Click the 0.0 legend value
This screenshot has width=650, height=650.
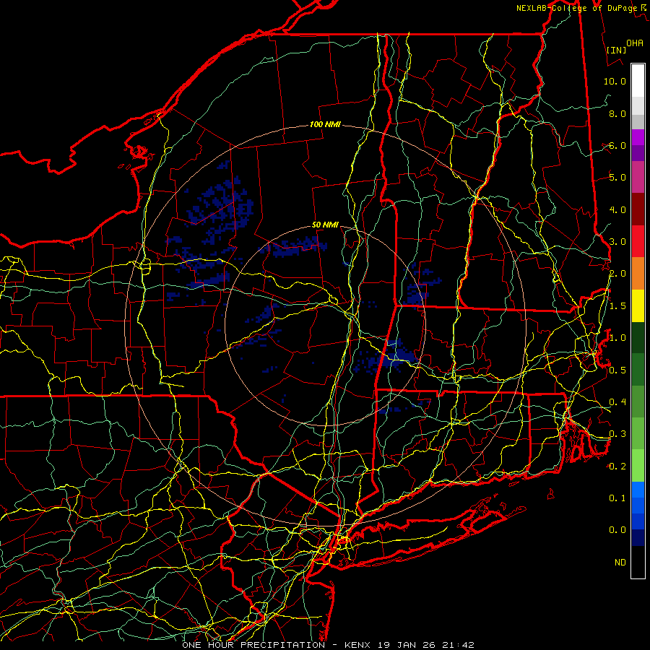[617, 530]
